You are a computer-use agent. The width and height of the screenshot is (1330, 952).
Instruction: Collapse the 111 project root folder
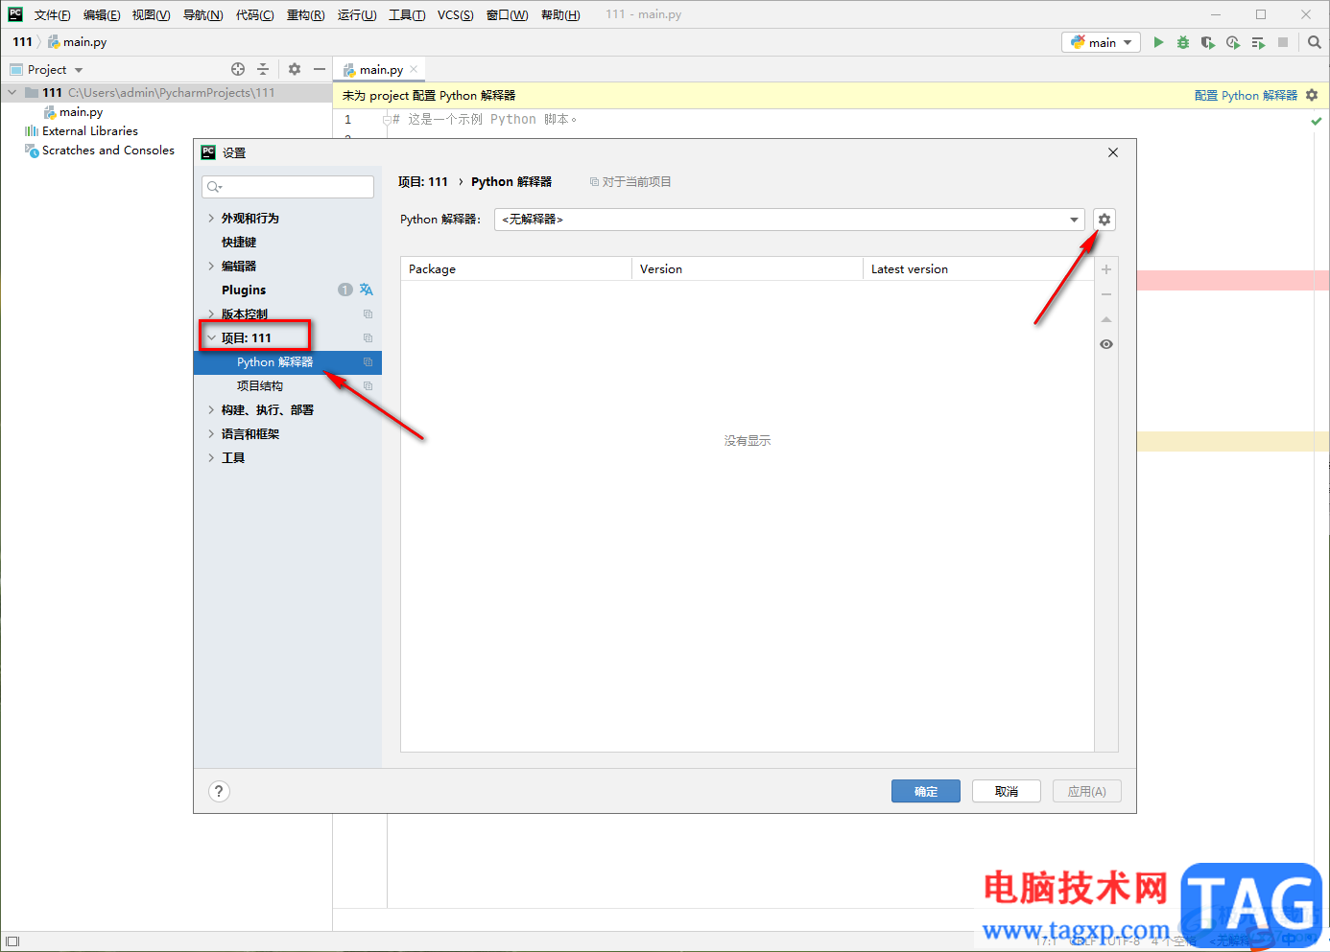(12, 92)
